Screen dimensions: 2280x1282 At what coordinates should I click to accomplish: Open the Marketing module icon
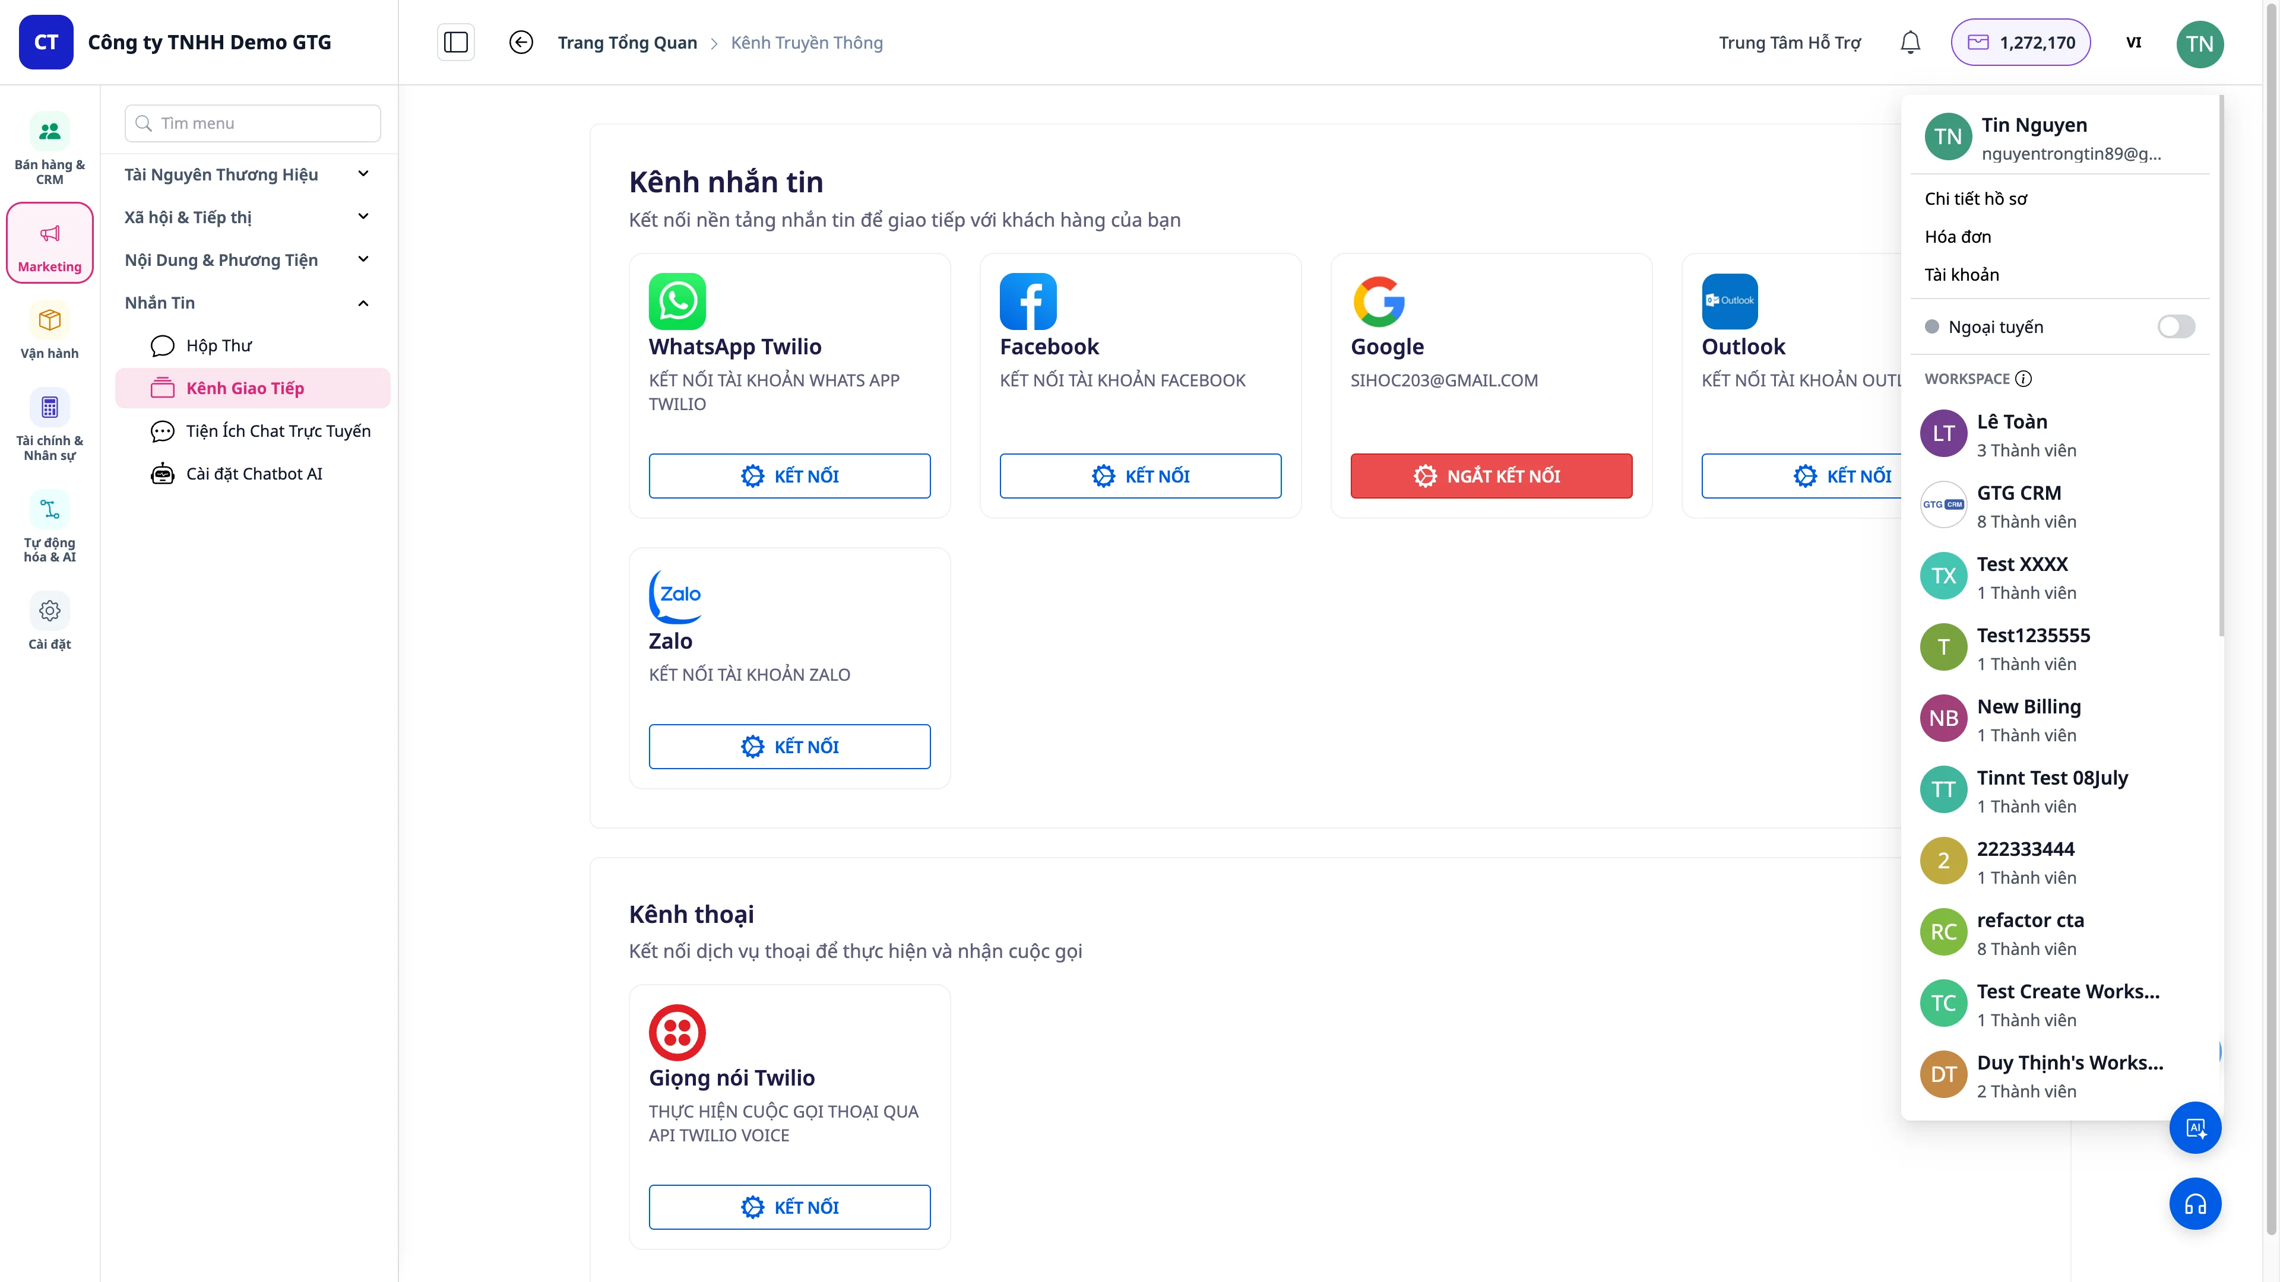pyautogui.click(x=49, y=242)
